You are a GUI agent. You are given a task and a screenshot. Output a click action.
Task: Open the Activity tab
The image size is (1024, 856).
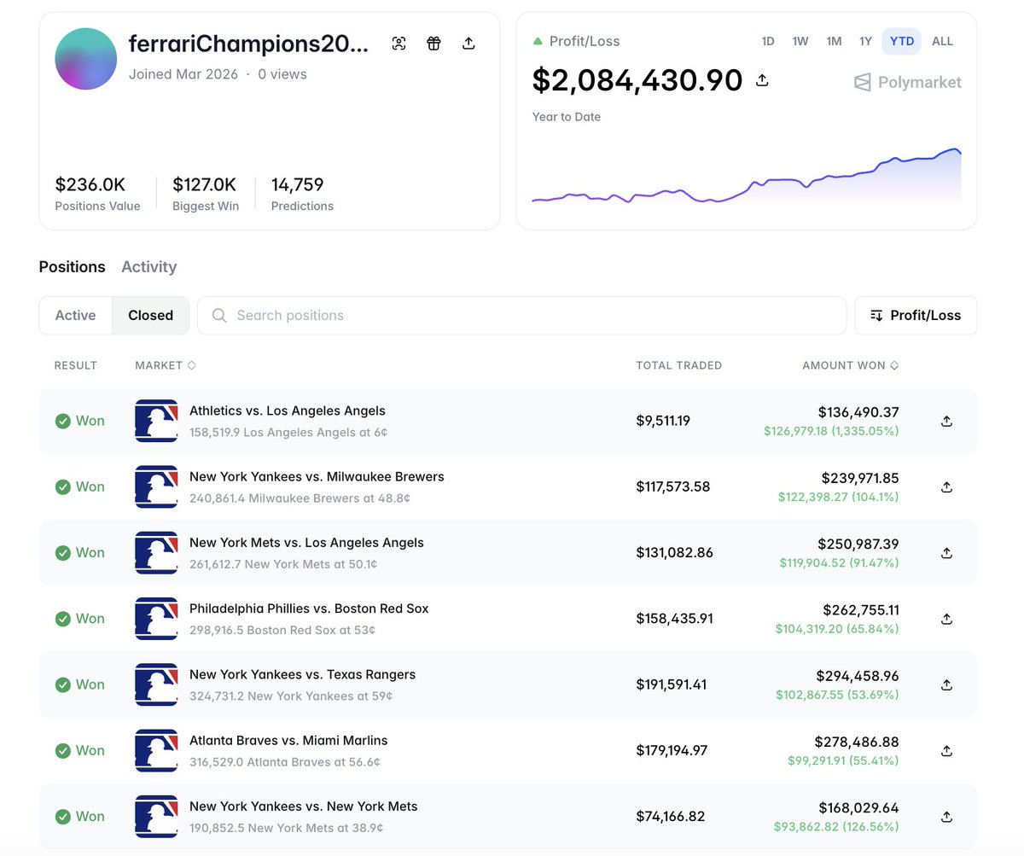[149, 266]
